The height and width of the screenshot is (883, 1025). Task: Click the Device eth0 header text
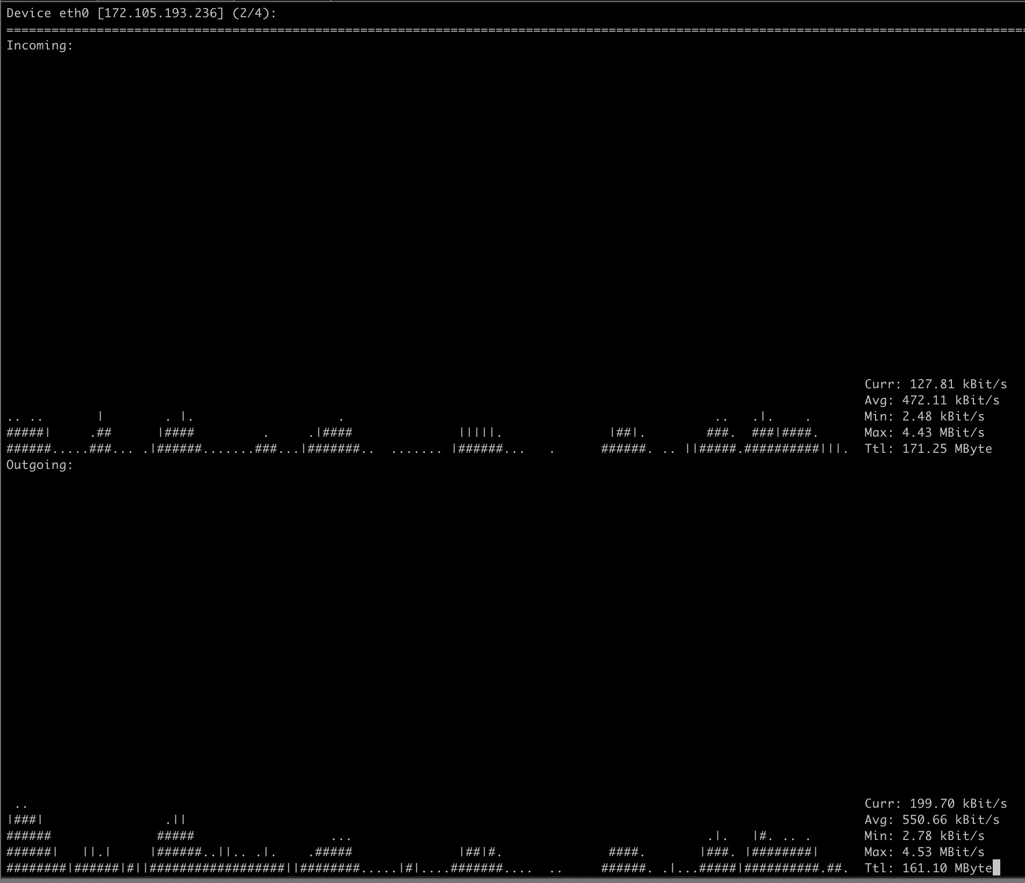[x=48, y=12]
